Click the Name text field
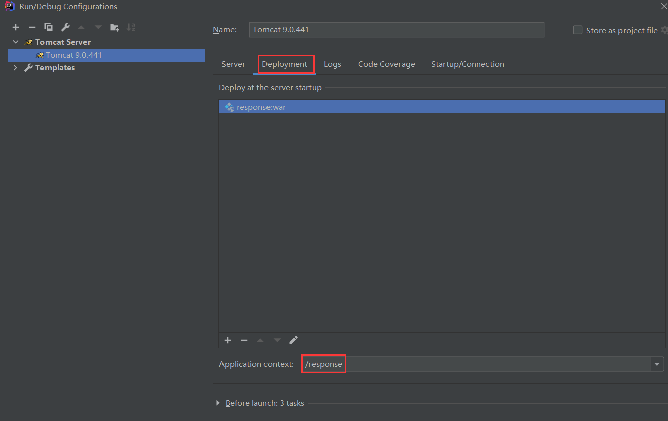The width and height of the screenshot is (668, 421). (396, 30)
